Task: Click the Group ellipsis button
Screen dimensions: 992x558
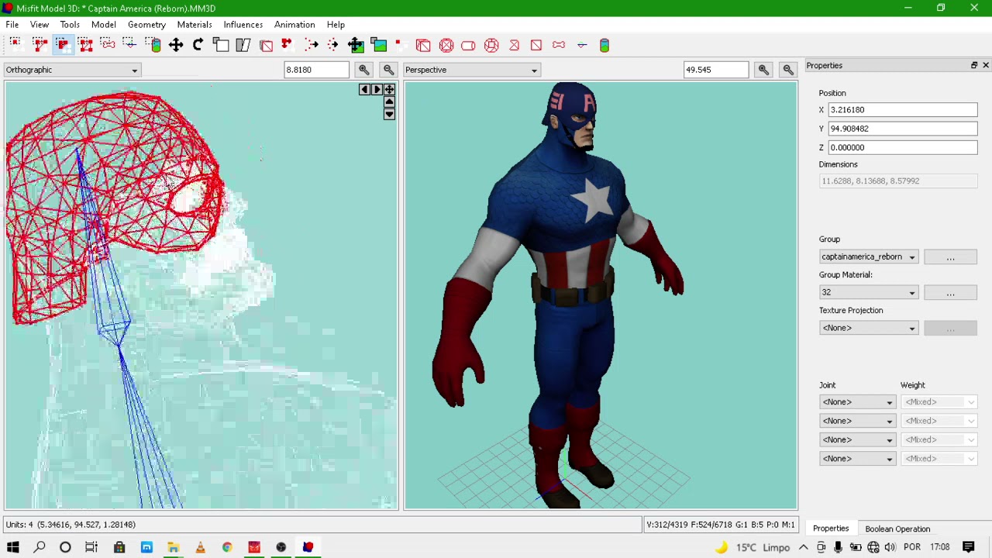Action: click(x=950, y=257)
